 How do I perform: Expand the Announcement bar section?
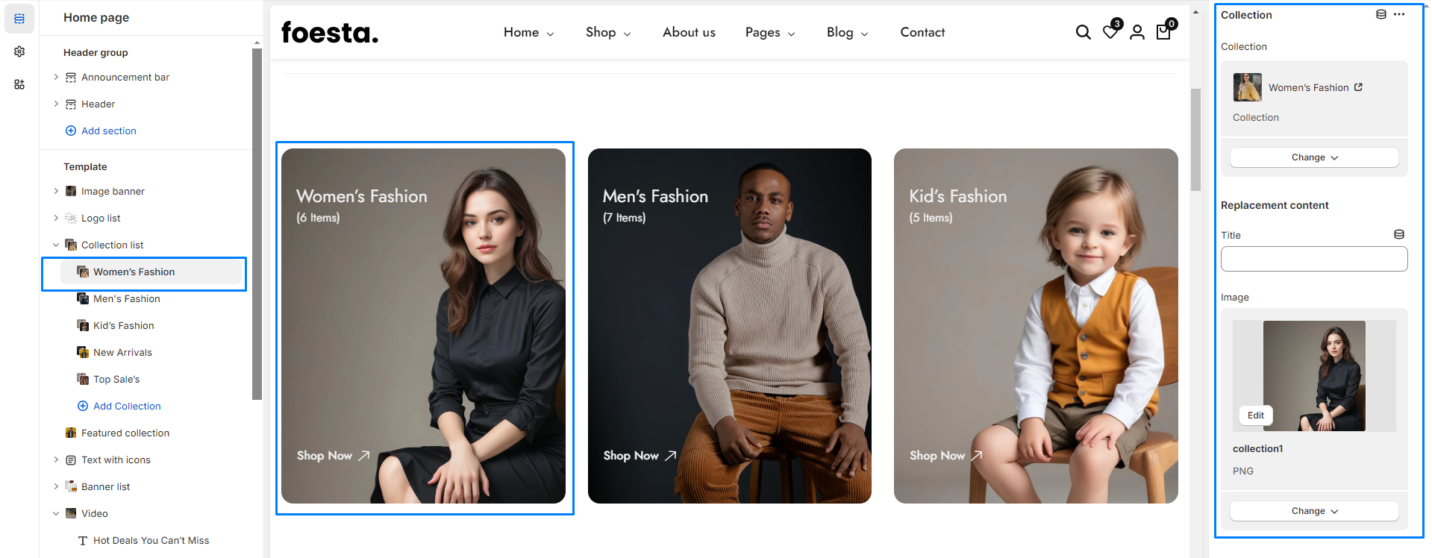56,77
